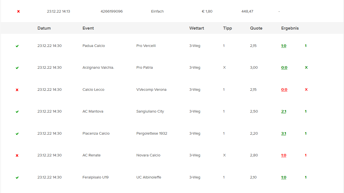Click red X status beside AC Renate
The height and width of the screenshot is (193, 344).
pyautogui.click(x=17, y=156)
